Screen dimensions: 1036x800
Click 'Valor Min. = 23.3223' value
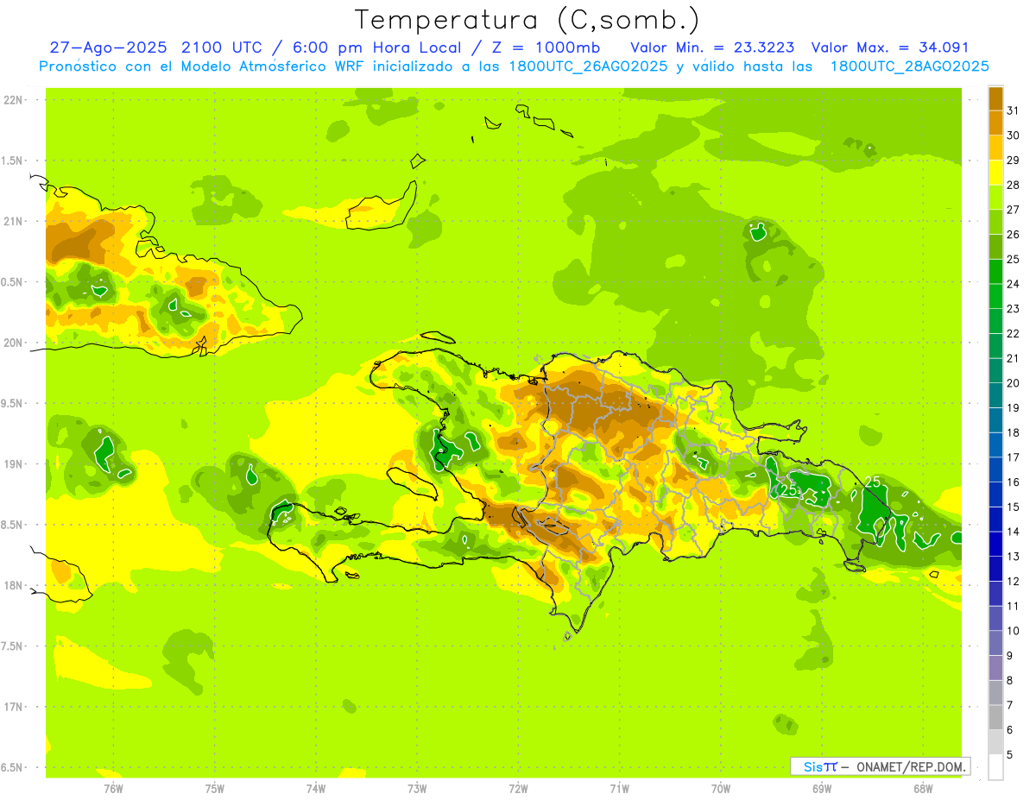point(712,47)
